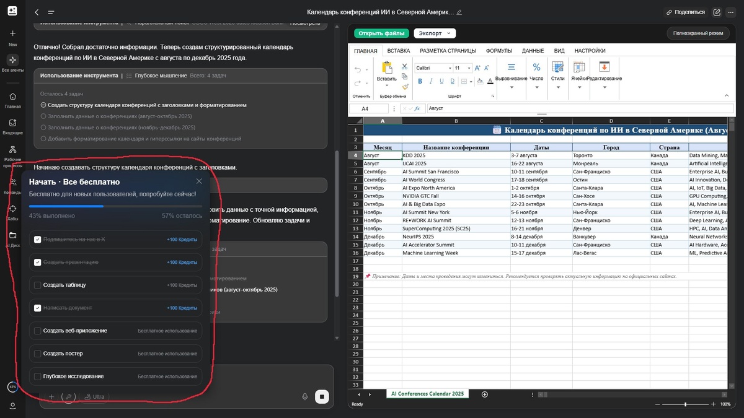This screenshot has height=418, width=744.
Task: Check the Создать постер task checkbox
Action: coord(38,354)
